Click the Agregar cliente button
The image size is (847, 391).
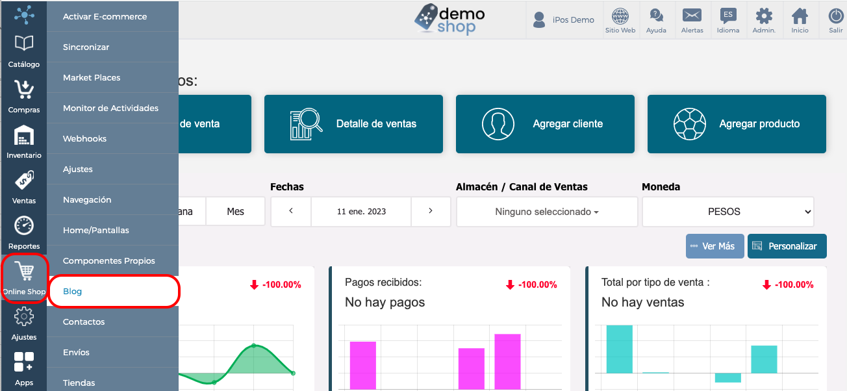(x=545, y=124)
